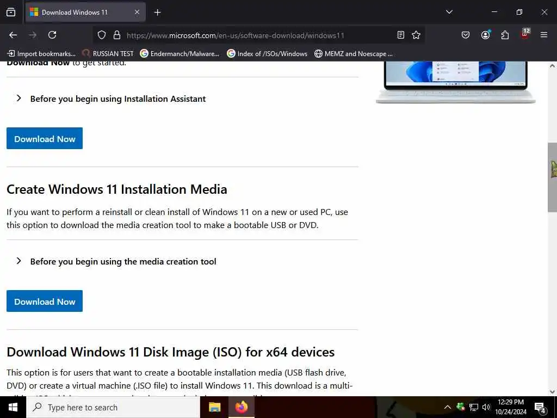Expand Before you begin using Installation Assistant

click(x=111, y=99)
